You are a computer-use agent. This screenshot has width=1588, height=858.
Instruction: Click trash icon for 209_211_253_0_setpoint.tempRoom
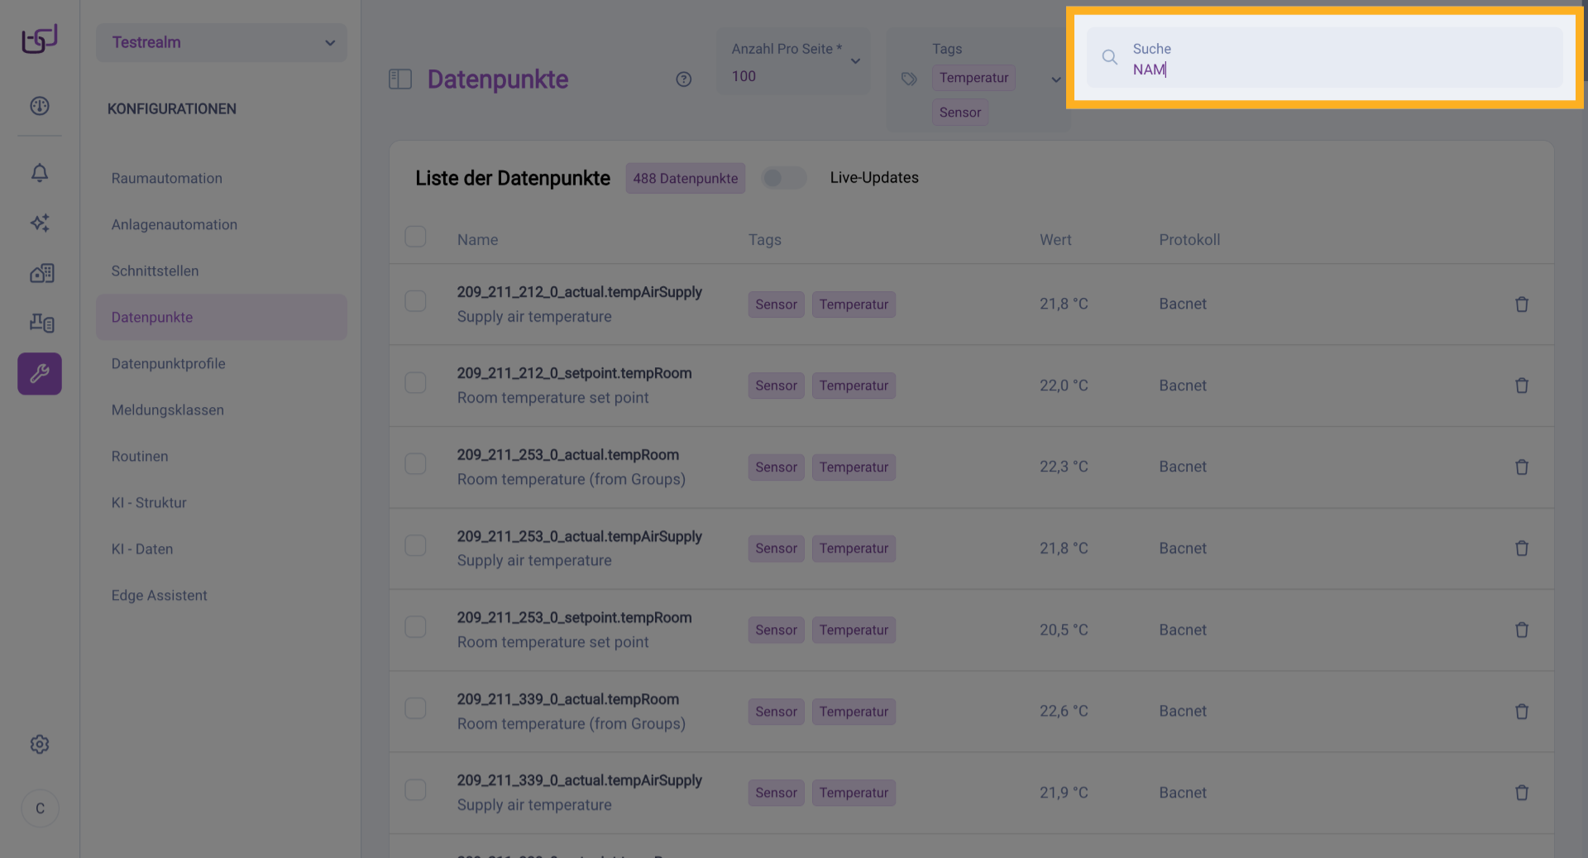coord(1521,630)
